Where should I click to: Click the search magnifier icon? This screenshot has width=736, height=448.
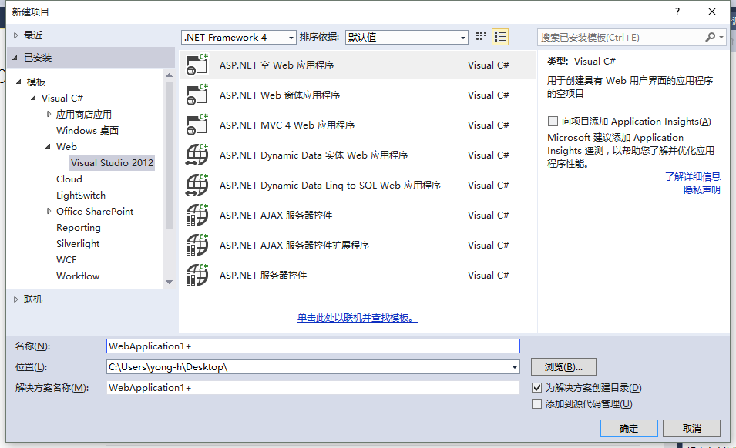(x=711, y=37)
